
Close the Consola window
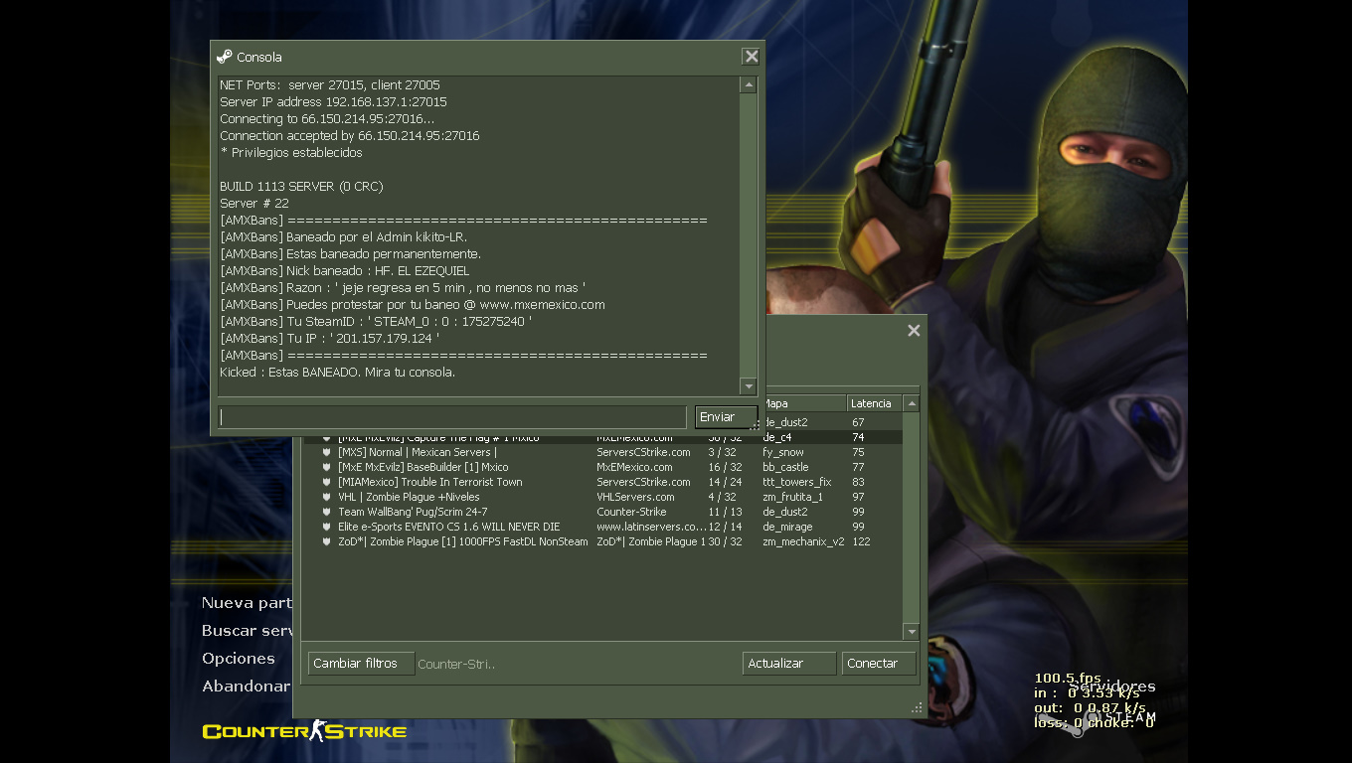(752, 57)
